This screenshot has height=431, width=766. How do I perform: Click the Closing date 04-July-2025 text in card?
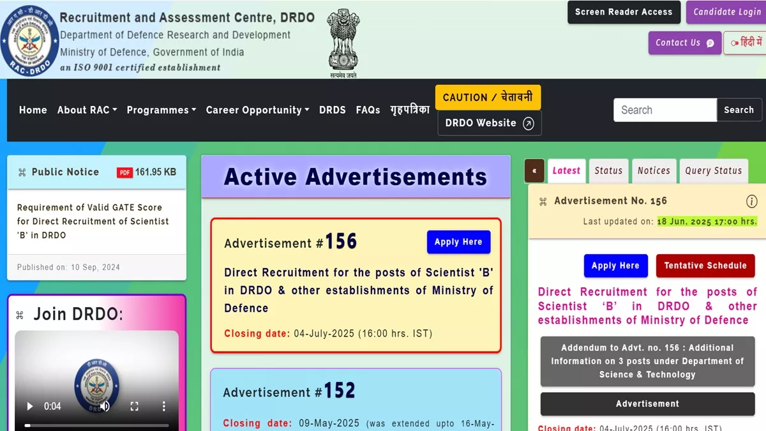tap(328, 333)
